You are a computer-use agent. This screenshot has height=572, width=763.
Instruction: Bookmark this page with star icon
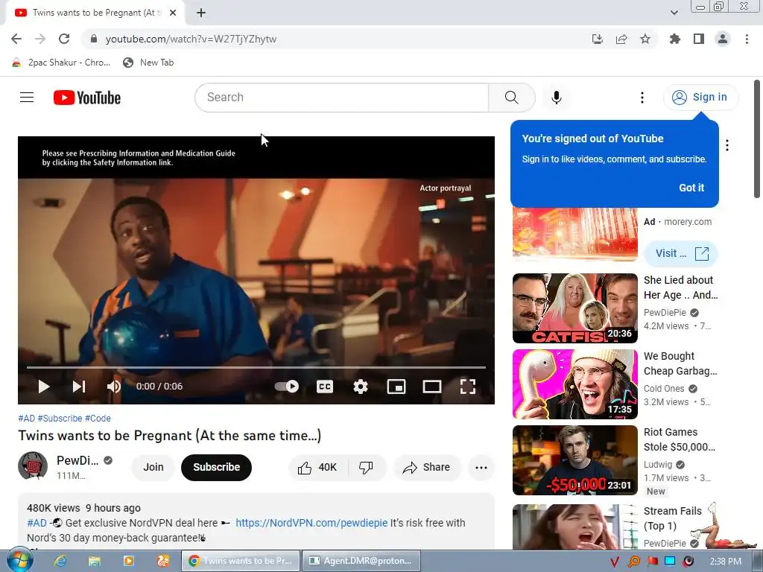coord(645,39)
